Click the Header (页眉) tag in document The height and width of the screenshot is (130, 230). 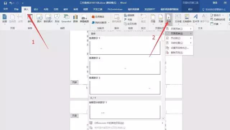74,116
